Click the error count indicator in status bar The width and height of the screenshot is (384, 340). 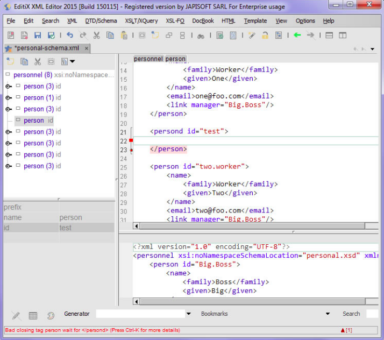[x=346, y=330]
